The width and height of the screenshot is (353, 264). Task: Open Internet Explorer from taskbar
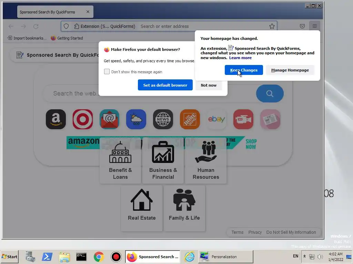189,256
